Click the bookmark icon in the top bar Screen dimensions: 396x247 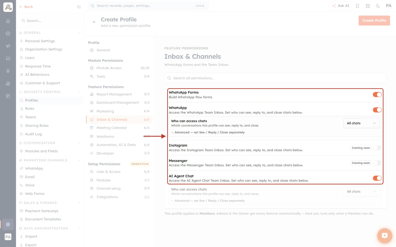(358, 6)
